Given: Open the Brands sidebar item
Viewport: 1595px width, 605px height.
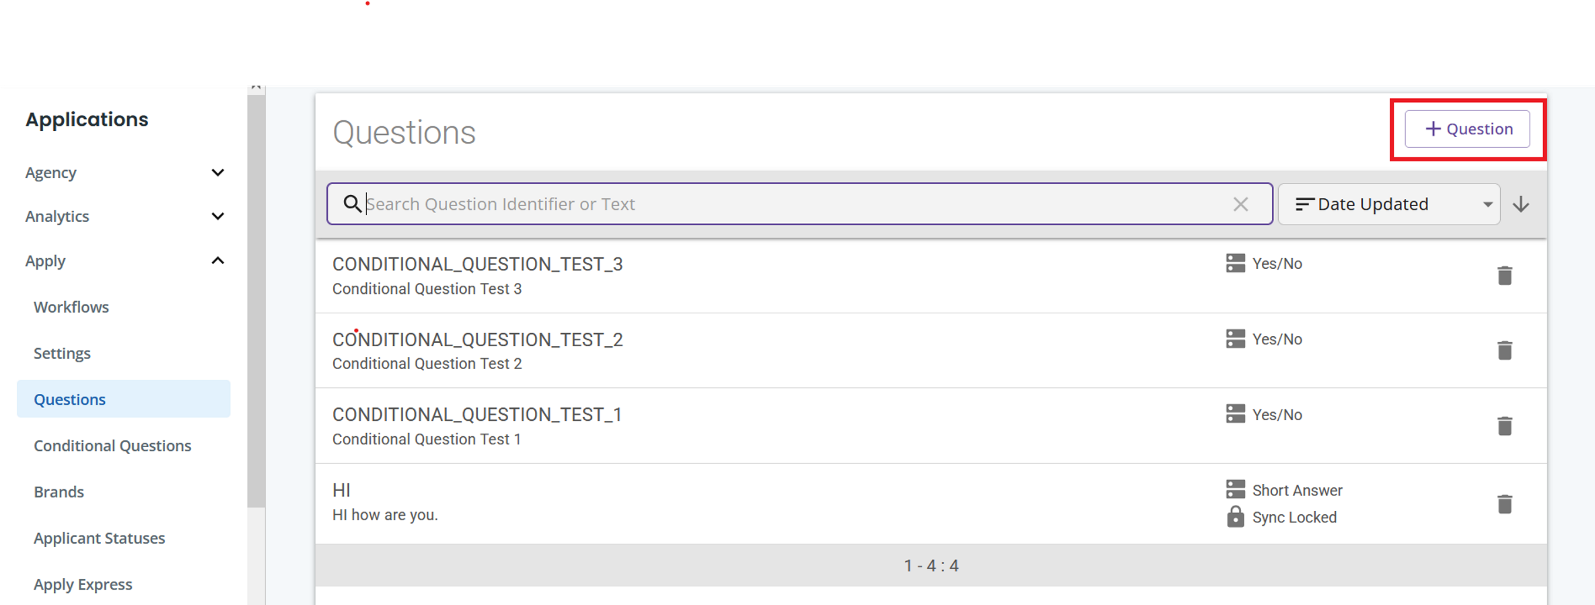Looking at the screenshot, I should [59, 492].
